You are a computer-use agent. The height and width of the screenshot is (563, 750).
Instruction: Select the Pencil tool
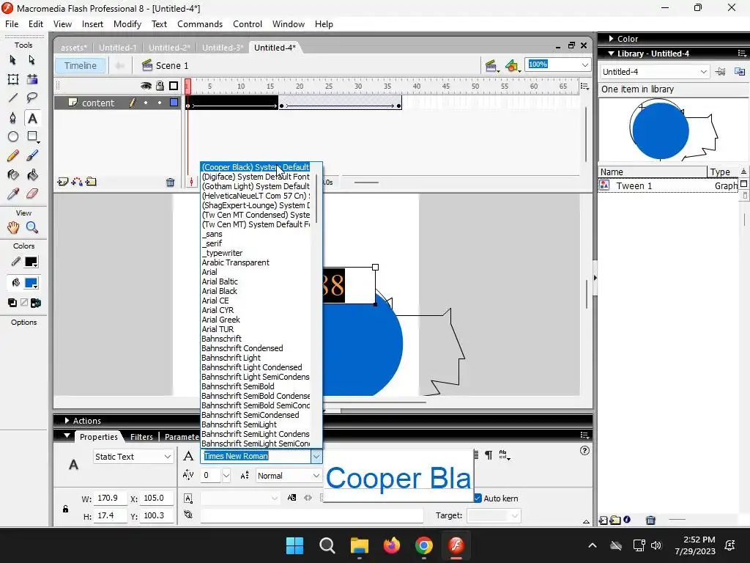pos(13,155)
